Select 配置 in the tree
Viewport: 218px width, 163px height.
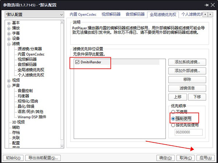16,143
